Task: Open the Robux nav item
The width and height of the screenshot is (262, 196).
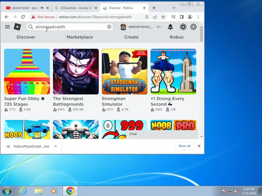Action: pos(177,37)
